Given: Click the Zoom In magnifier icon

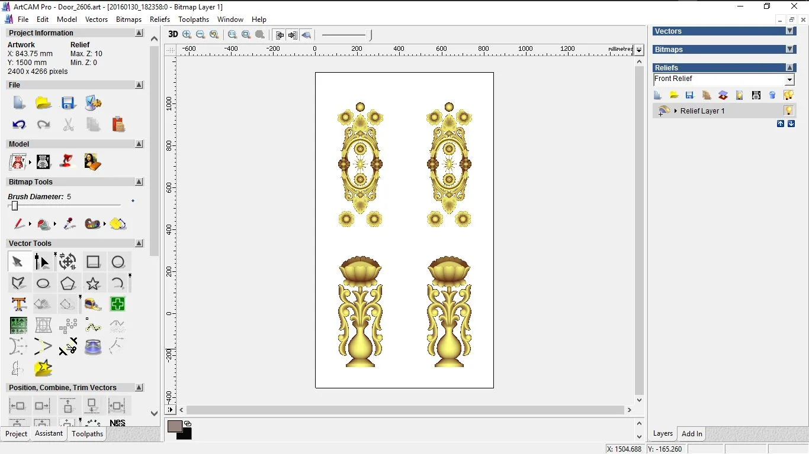Looking at the screenshot, I should 187,35.
